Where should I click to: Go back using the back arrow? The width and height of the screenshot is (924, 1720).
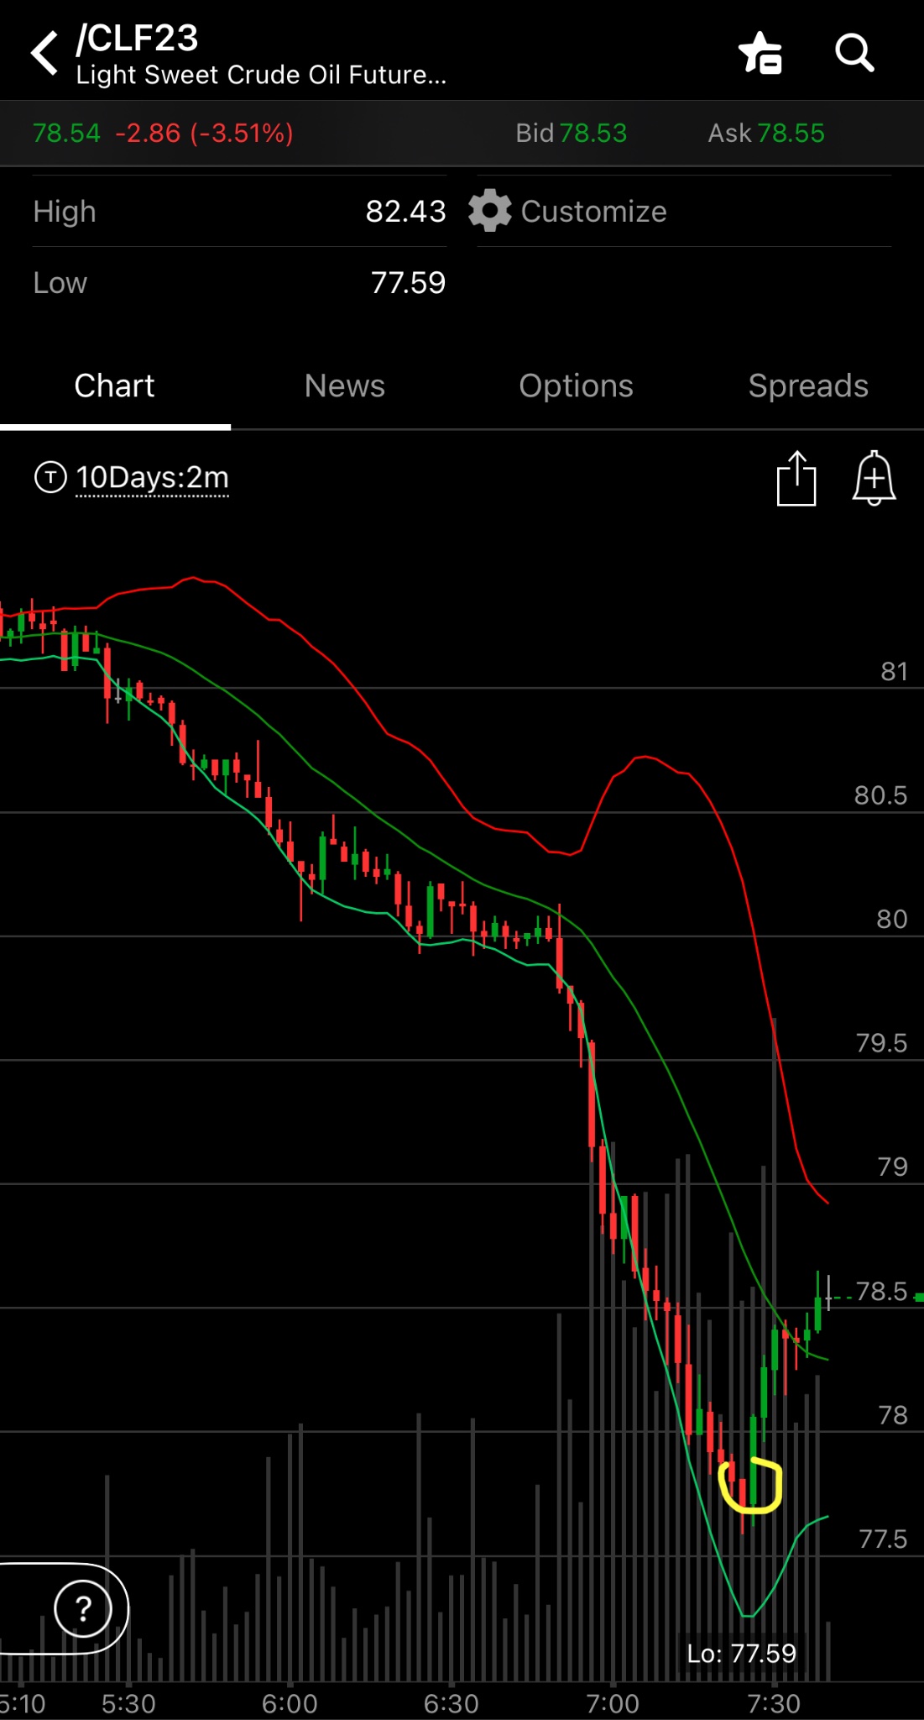[45, 53]
